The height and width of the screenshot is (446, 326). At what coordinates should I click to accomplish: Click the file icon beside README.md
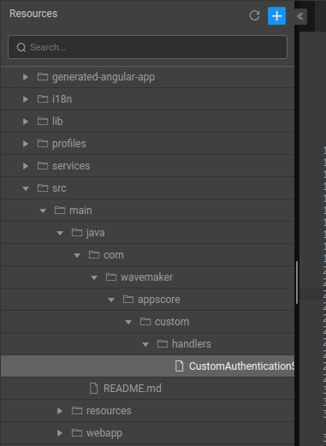click(94, 389)
